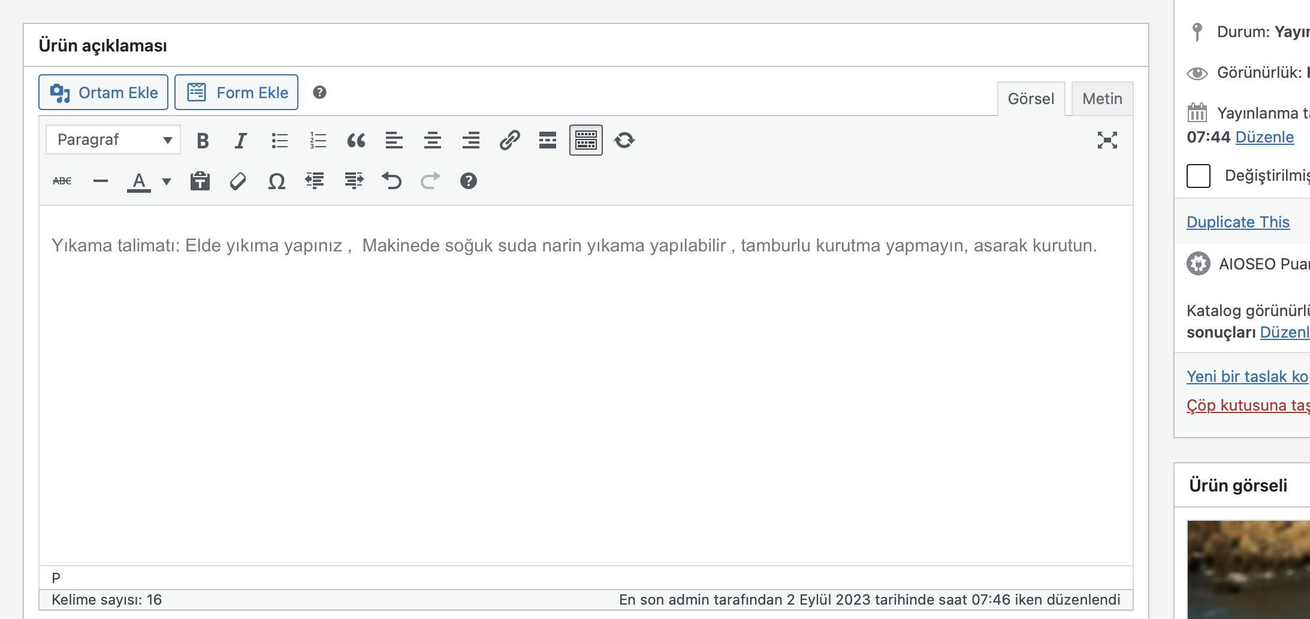Insert or edit a link
The height and width of the screenshot is (619, 1310).
(509, 140)
